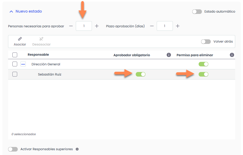Toggle Permiso para eliminar for Dirección General

(203, 64)
